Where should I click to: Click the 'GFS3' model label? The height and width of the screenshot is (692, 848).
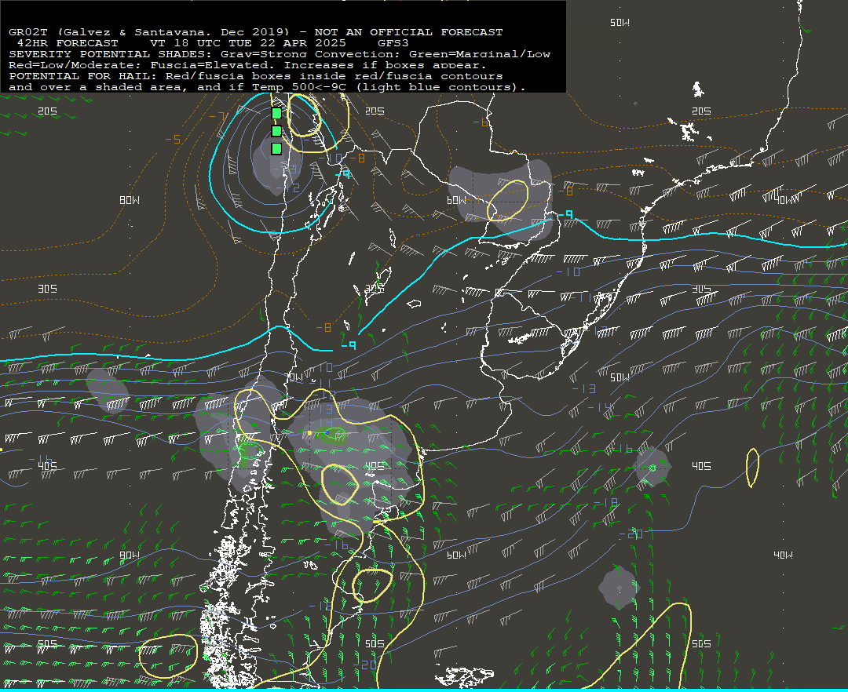pos(393,42)
